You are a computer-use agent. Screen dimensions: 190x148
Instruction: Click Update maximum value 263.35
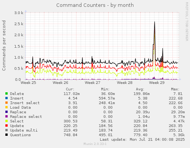175,126
